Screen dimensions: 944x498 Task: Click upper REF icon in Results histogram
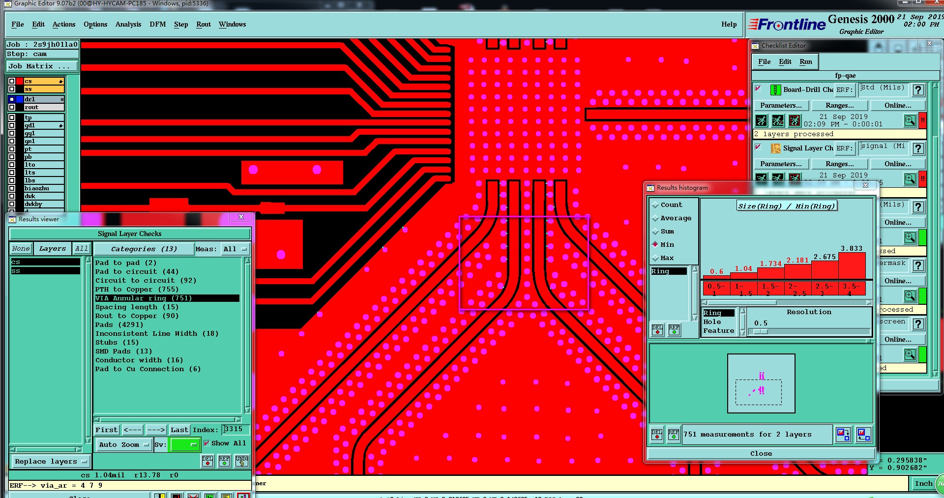tap(674, 330)
